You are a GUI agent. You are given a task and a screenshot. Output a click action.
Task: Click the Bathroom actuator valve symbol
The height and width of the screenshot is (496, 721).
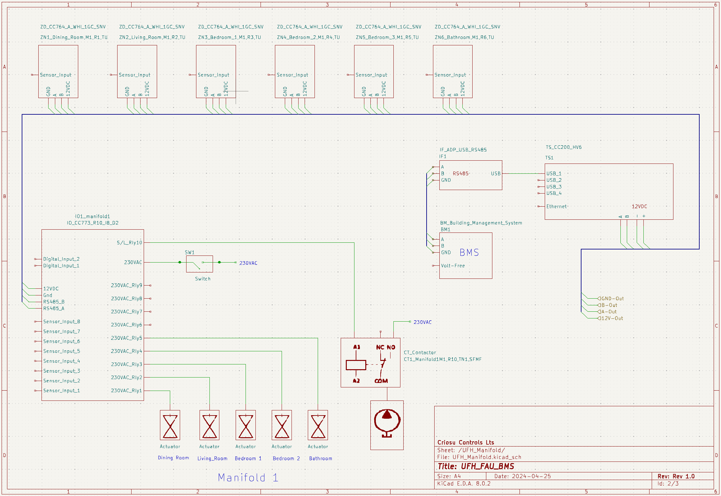(x=318, y=426)
